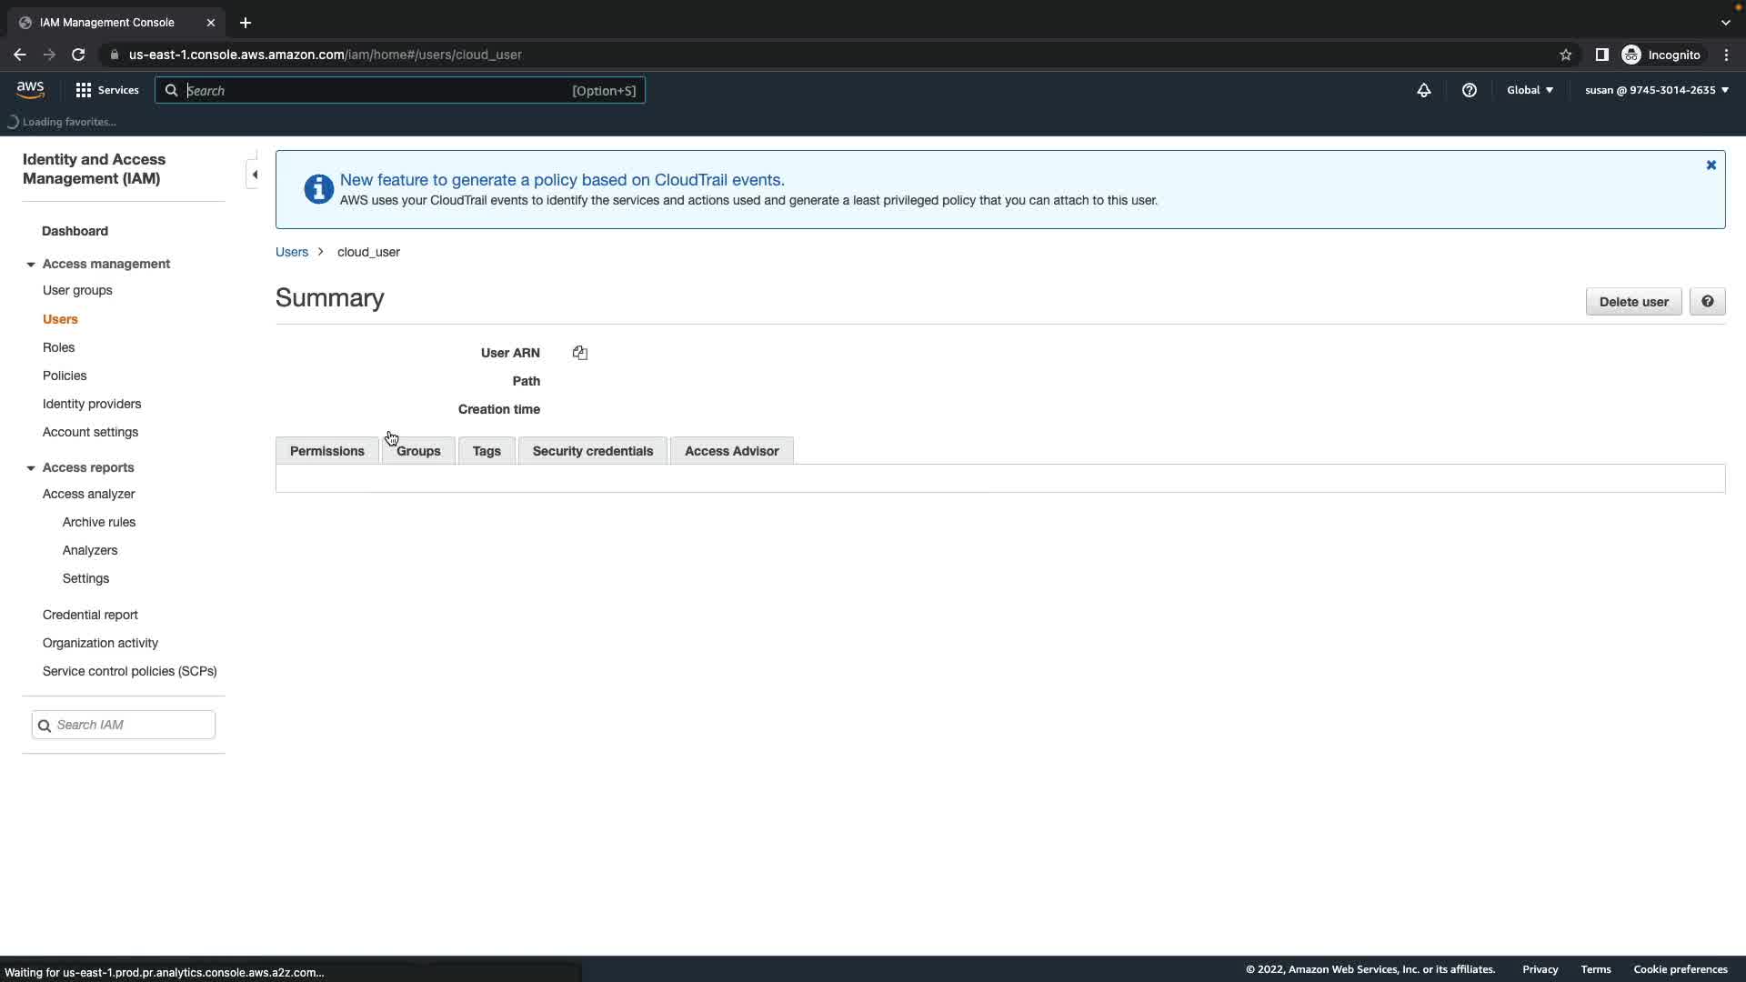Go to Users breadcrumb link

tap(292, 252)
